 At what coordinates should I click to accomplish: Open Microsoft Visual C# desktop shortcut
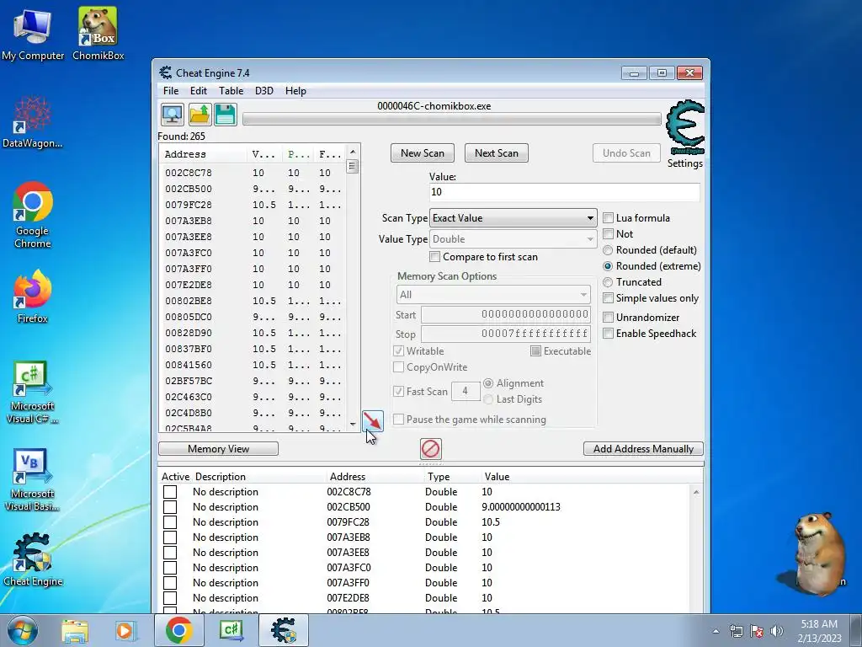[33, 392]
